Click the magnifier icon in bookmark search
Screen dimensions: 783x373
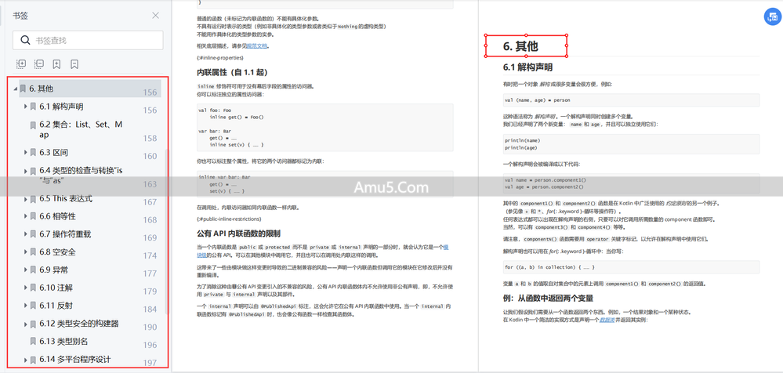tap(25, 41)
